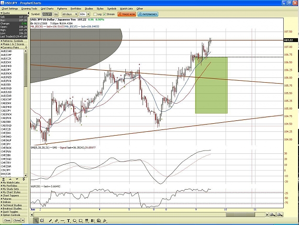Move list item down one arrow
Image resolution: width=299 pixels, height=225 pixels.
(x=17, y=179)
